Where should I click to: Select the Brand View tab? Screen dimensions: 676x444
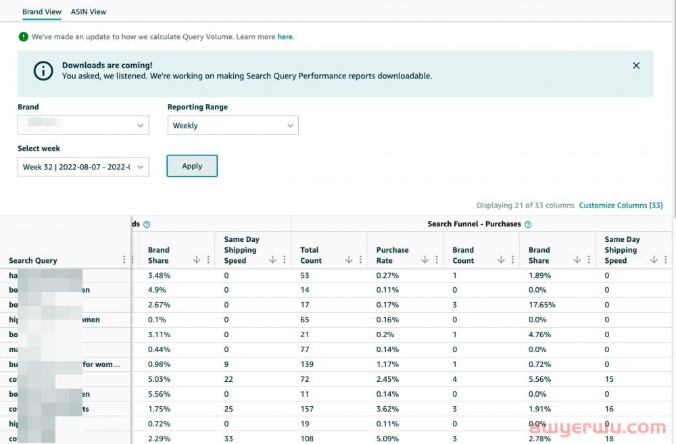tap(42, 11)
